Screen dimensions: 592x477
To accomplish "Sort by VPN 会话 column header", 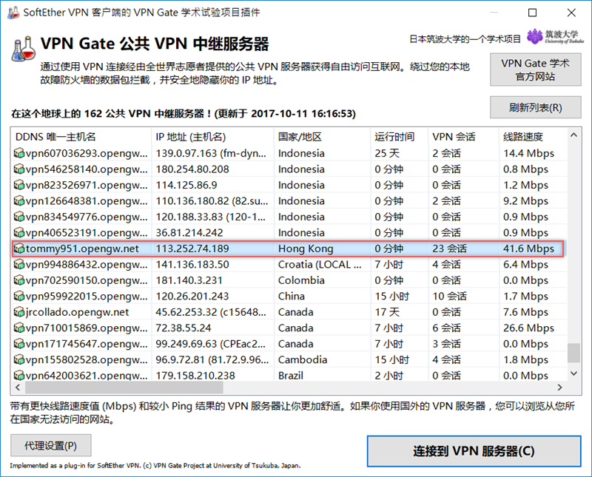I will point(464,137).
